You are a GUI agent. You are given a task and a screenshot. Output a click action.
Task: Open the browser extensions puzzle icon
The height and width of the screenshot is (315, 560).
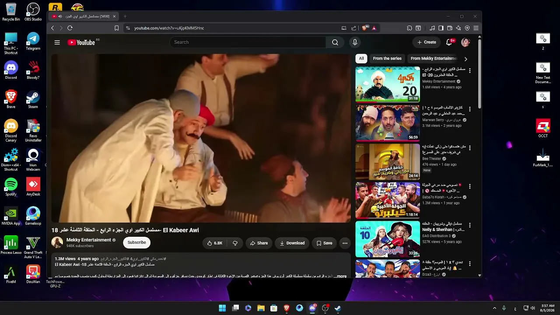tap(409, 28)
